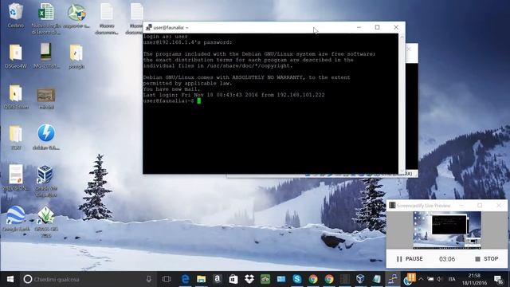The height and width of the screenshot is (287, 510).
Task: Open the Windows Start menu
Action: point(10,279)
